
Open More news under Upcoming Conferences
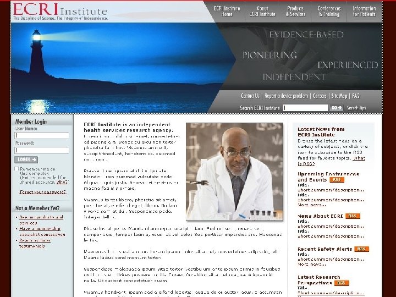click(x=312, y=205)
